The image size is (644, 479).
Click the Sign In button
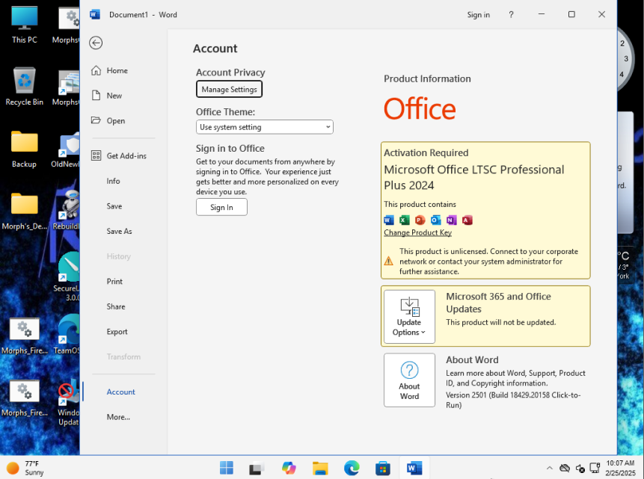pyautogui.click(x=221, y=207)
